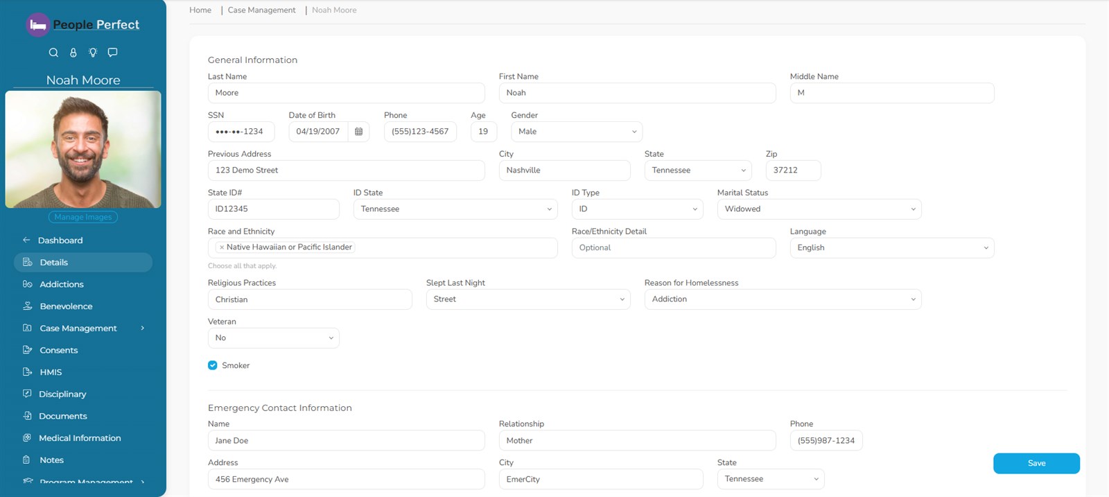Click Noah Moore's profile photo
The height and width of the screenshot is (497, 1109).
[x=83, y=150]
